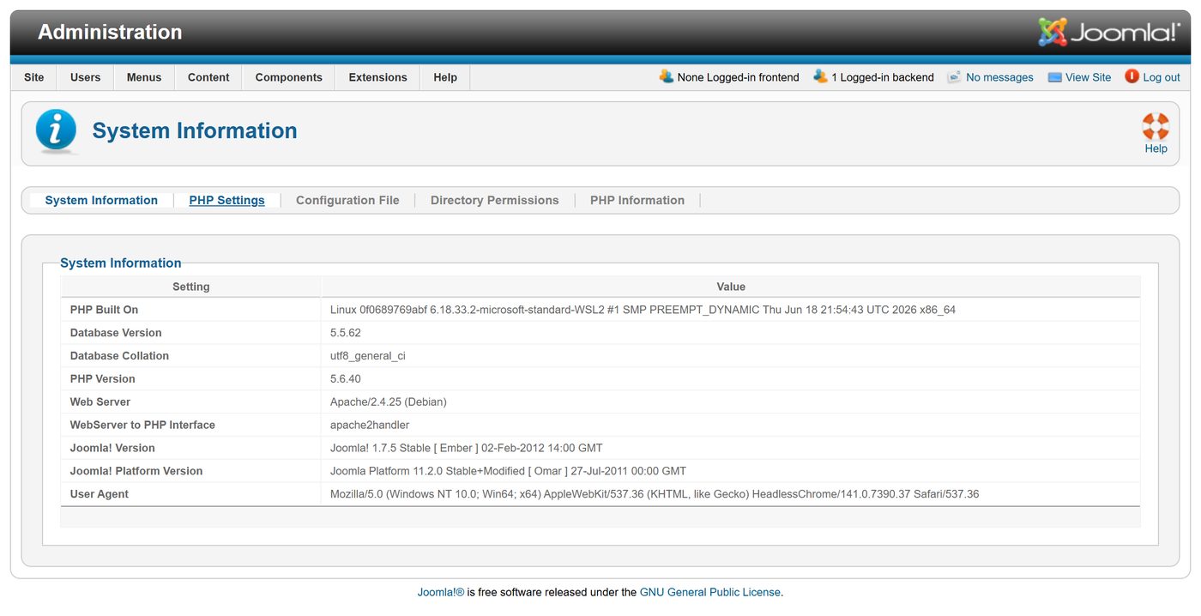The height and width of the screenshot is (616, 1201).
Task: Click the Logged-in frontend user icon
Action: click(x=667, y=76)
